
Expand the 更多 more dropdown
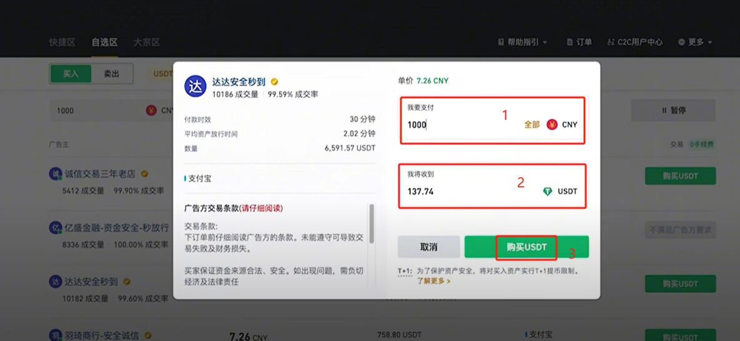tap(695, 42)
